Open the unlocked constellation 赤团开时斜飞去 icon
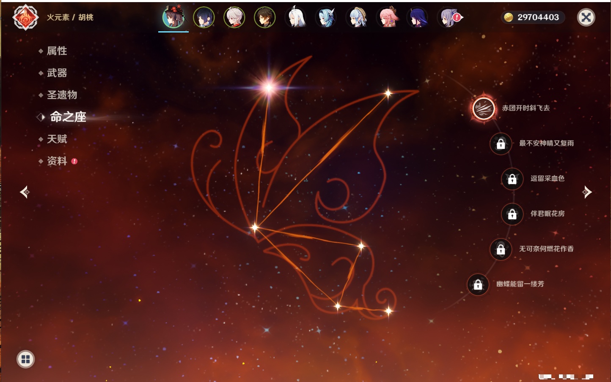611x382 pixels. [x=484, y=108]
